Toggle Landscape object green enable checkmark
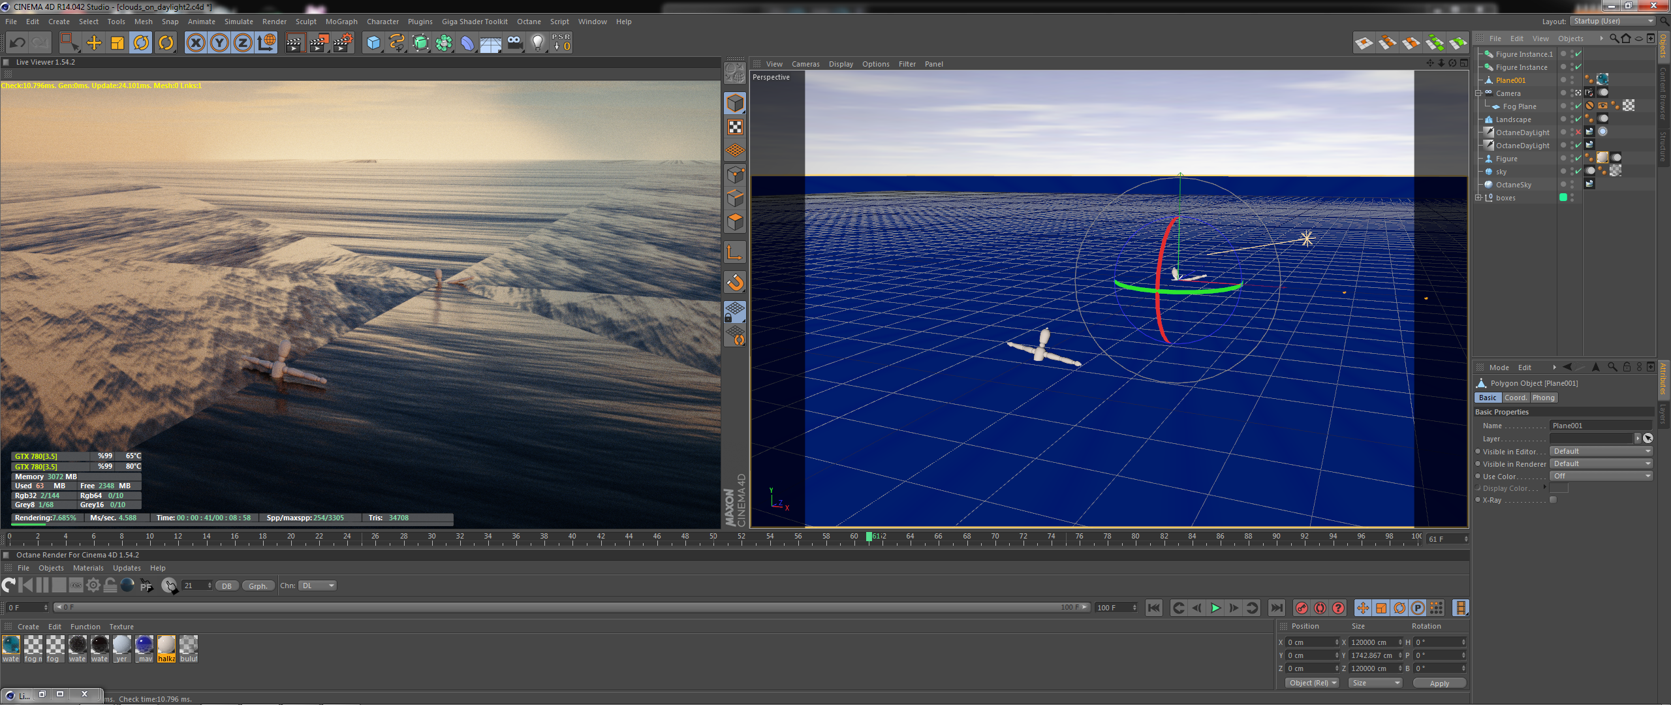Screen dimensions: 1671x705 coord(1578,119)
